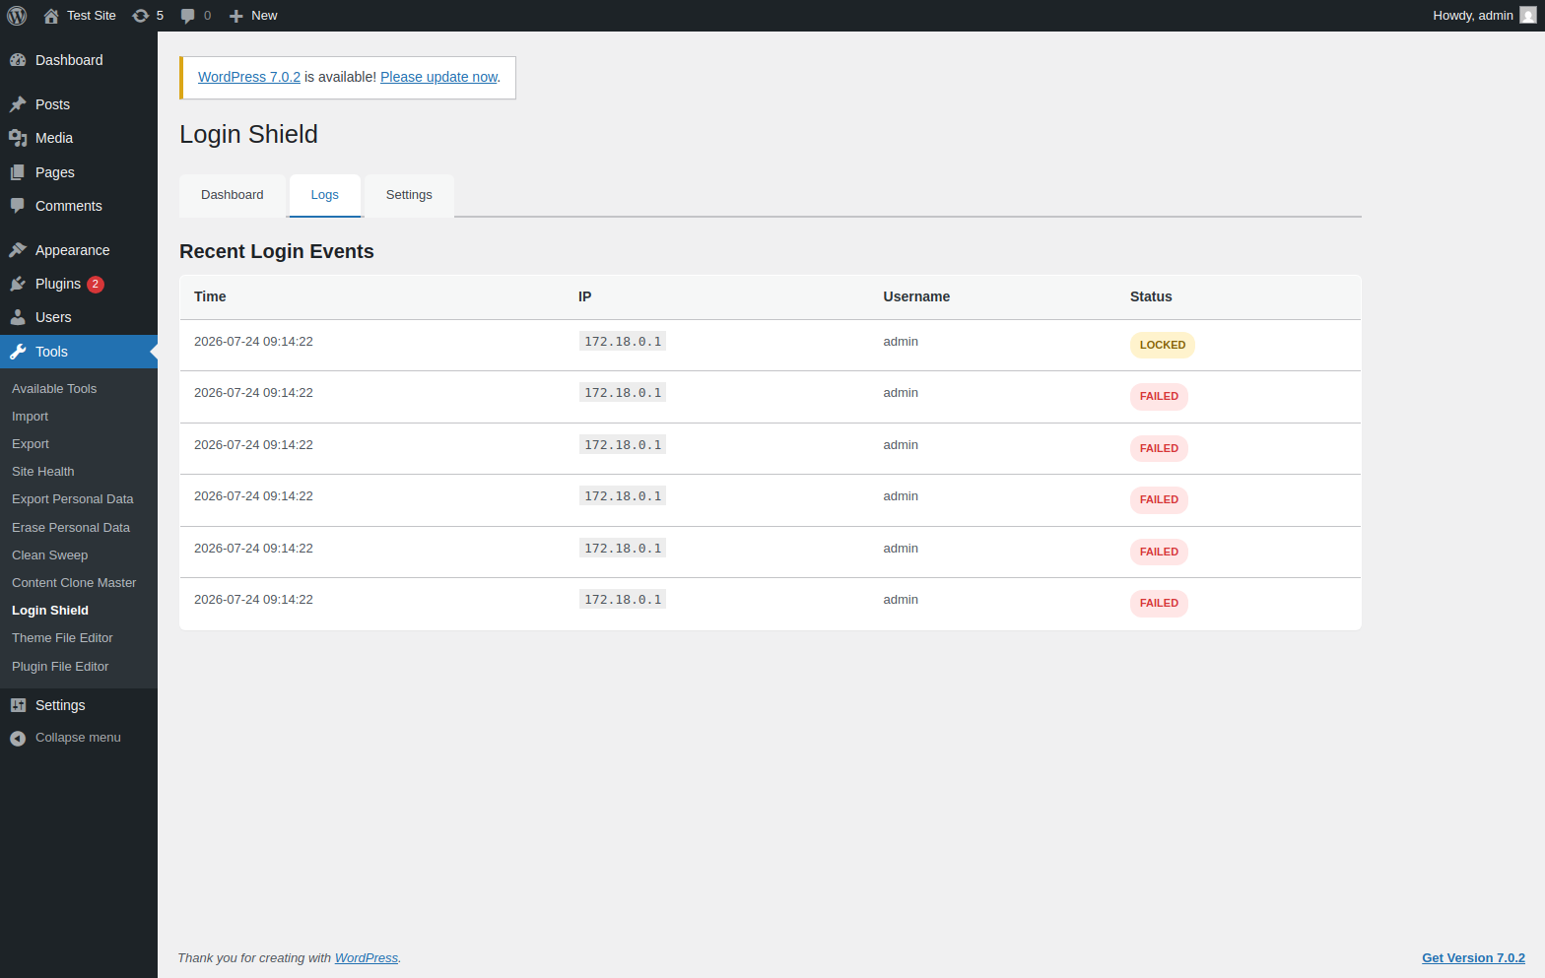Open the Export submenu item
The height and width of the screenshot is (978, 1545).
pos(31,444)
